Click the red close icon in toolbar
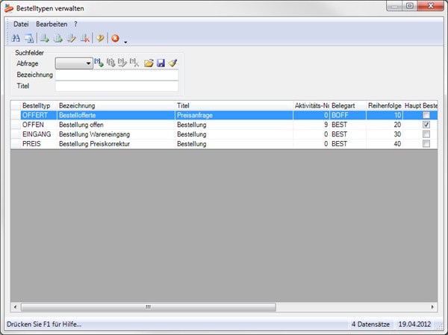Viewport: 448px width, 335px height. (x=115, y=38)
